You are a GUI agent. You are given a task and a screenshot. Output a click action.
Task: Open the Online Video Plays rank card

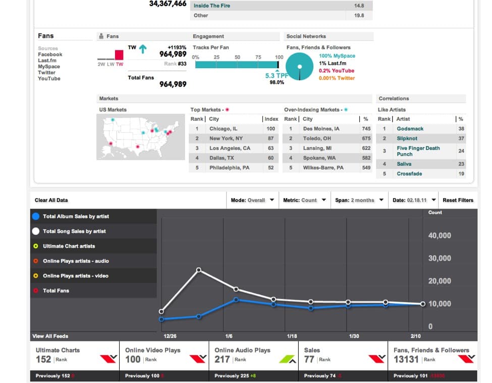click(164, 362)
